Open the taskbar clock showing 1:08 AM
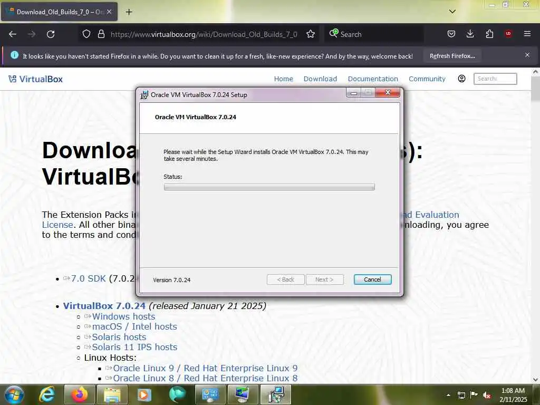Viewport: 540px width, 405px height. pos(513,395)
